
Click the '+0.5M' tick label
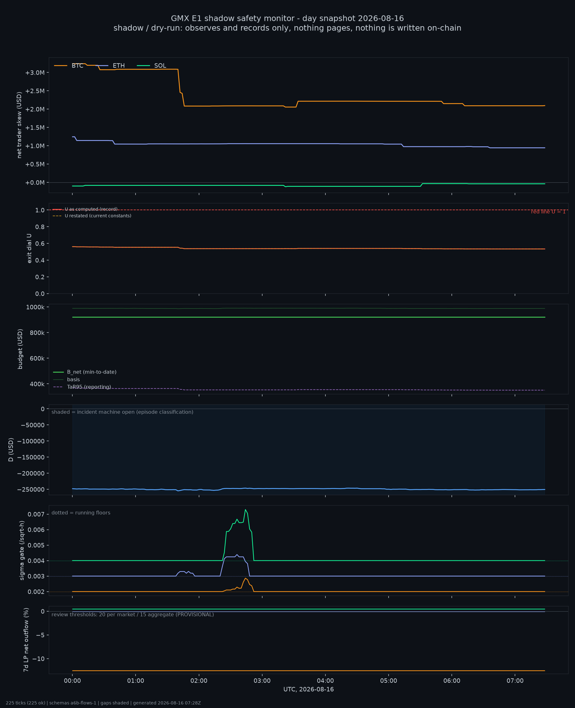[x=35, y=164]
